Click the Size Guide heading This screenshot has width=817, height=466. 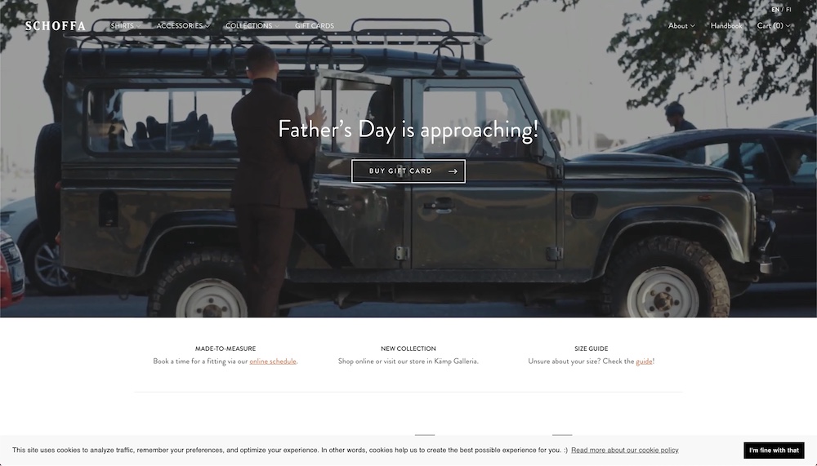click(x=592, y=348)
